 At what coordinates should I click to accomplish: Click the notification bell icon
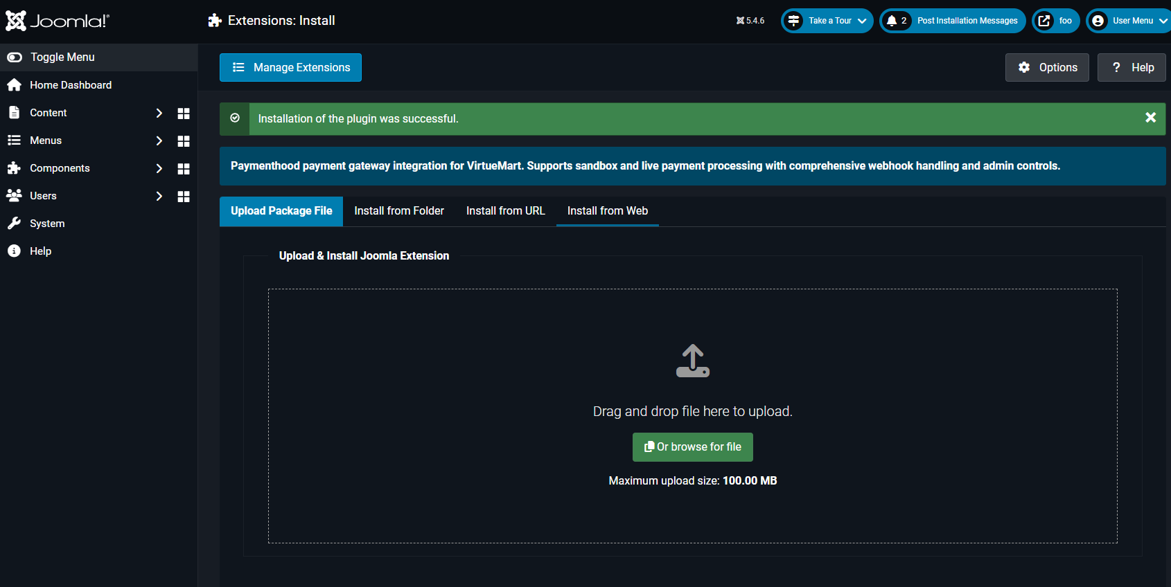point(892,21)
